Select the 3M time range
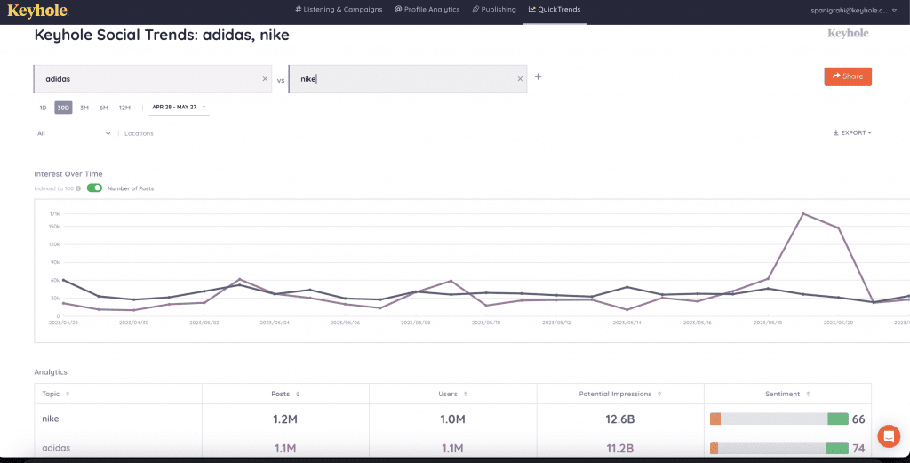Image resolution: width=910 pixels, height=463 pixels. click(x=84, y=108)
